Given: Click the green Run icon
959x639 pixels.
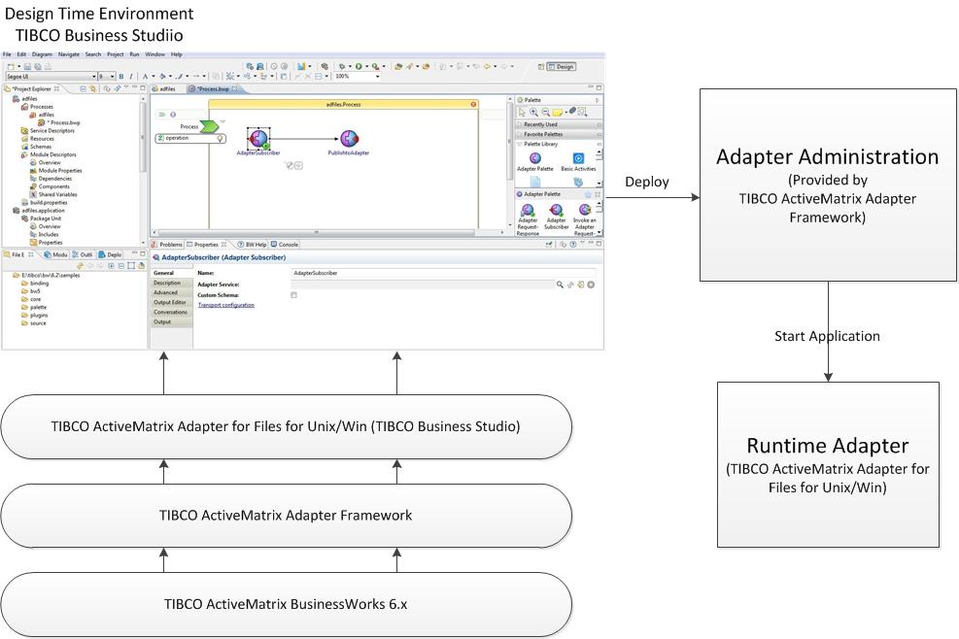Looking at the screenshot, I should tap(359, 66).
